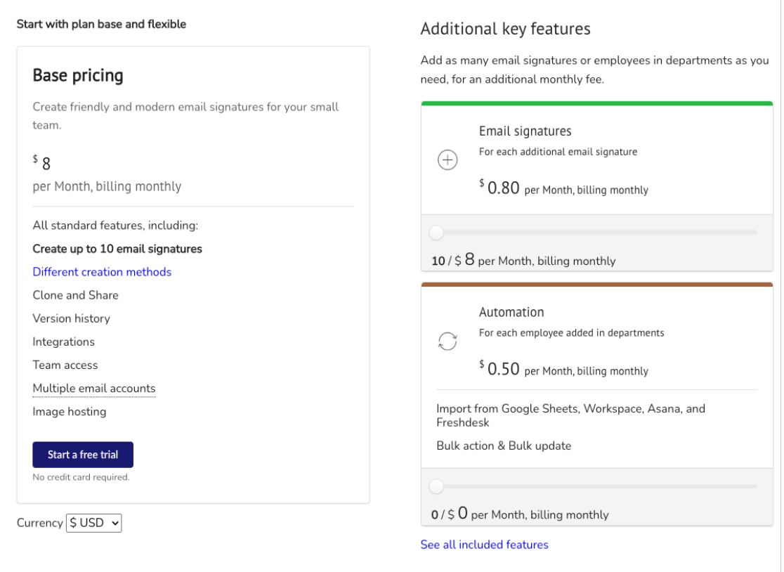This screenshot has width=784, height=572.
Task: Open the Different creation methods link
Action: pyautogui.click(x=102, y=272)
